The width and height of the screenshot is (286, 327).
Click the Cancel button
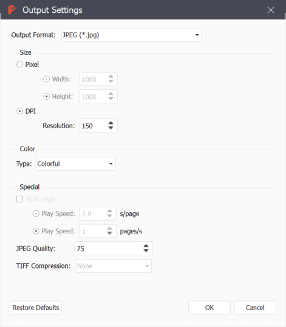255,308
